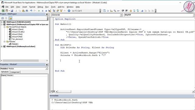195x110 pixels.
Task: Open the Object Browser icon
Action: 61,11
